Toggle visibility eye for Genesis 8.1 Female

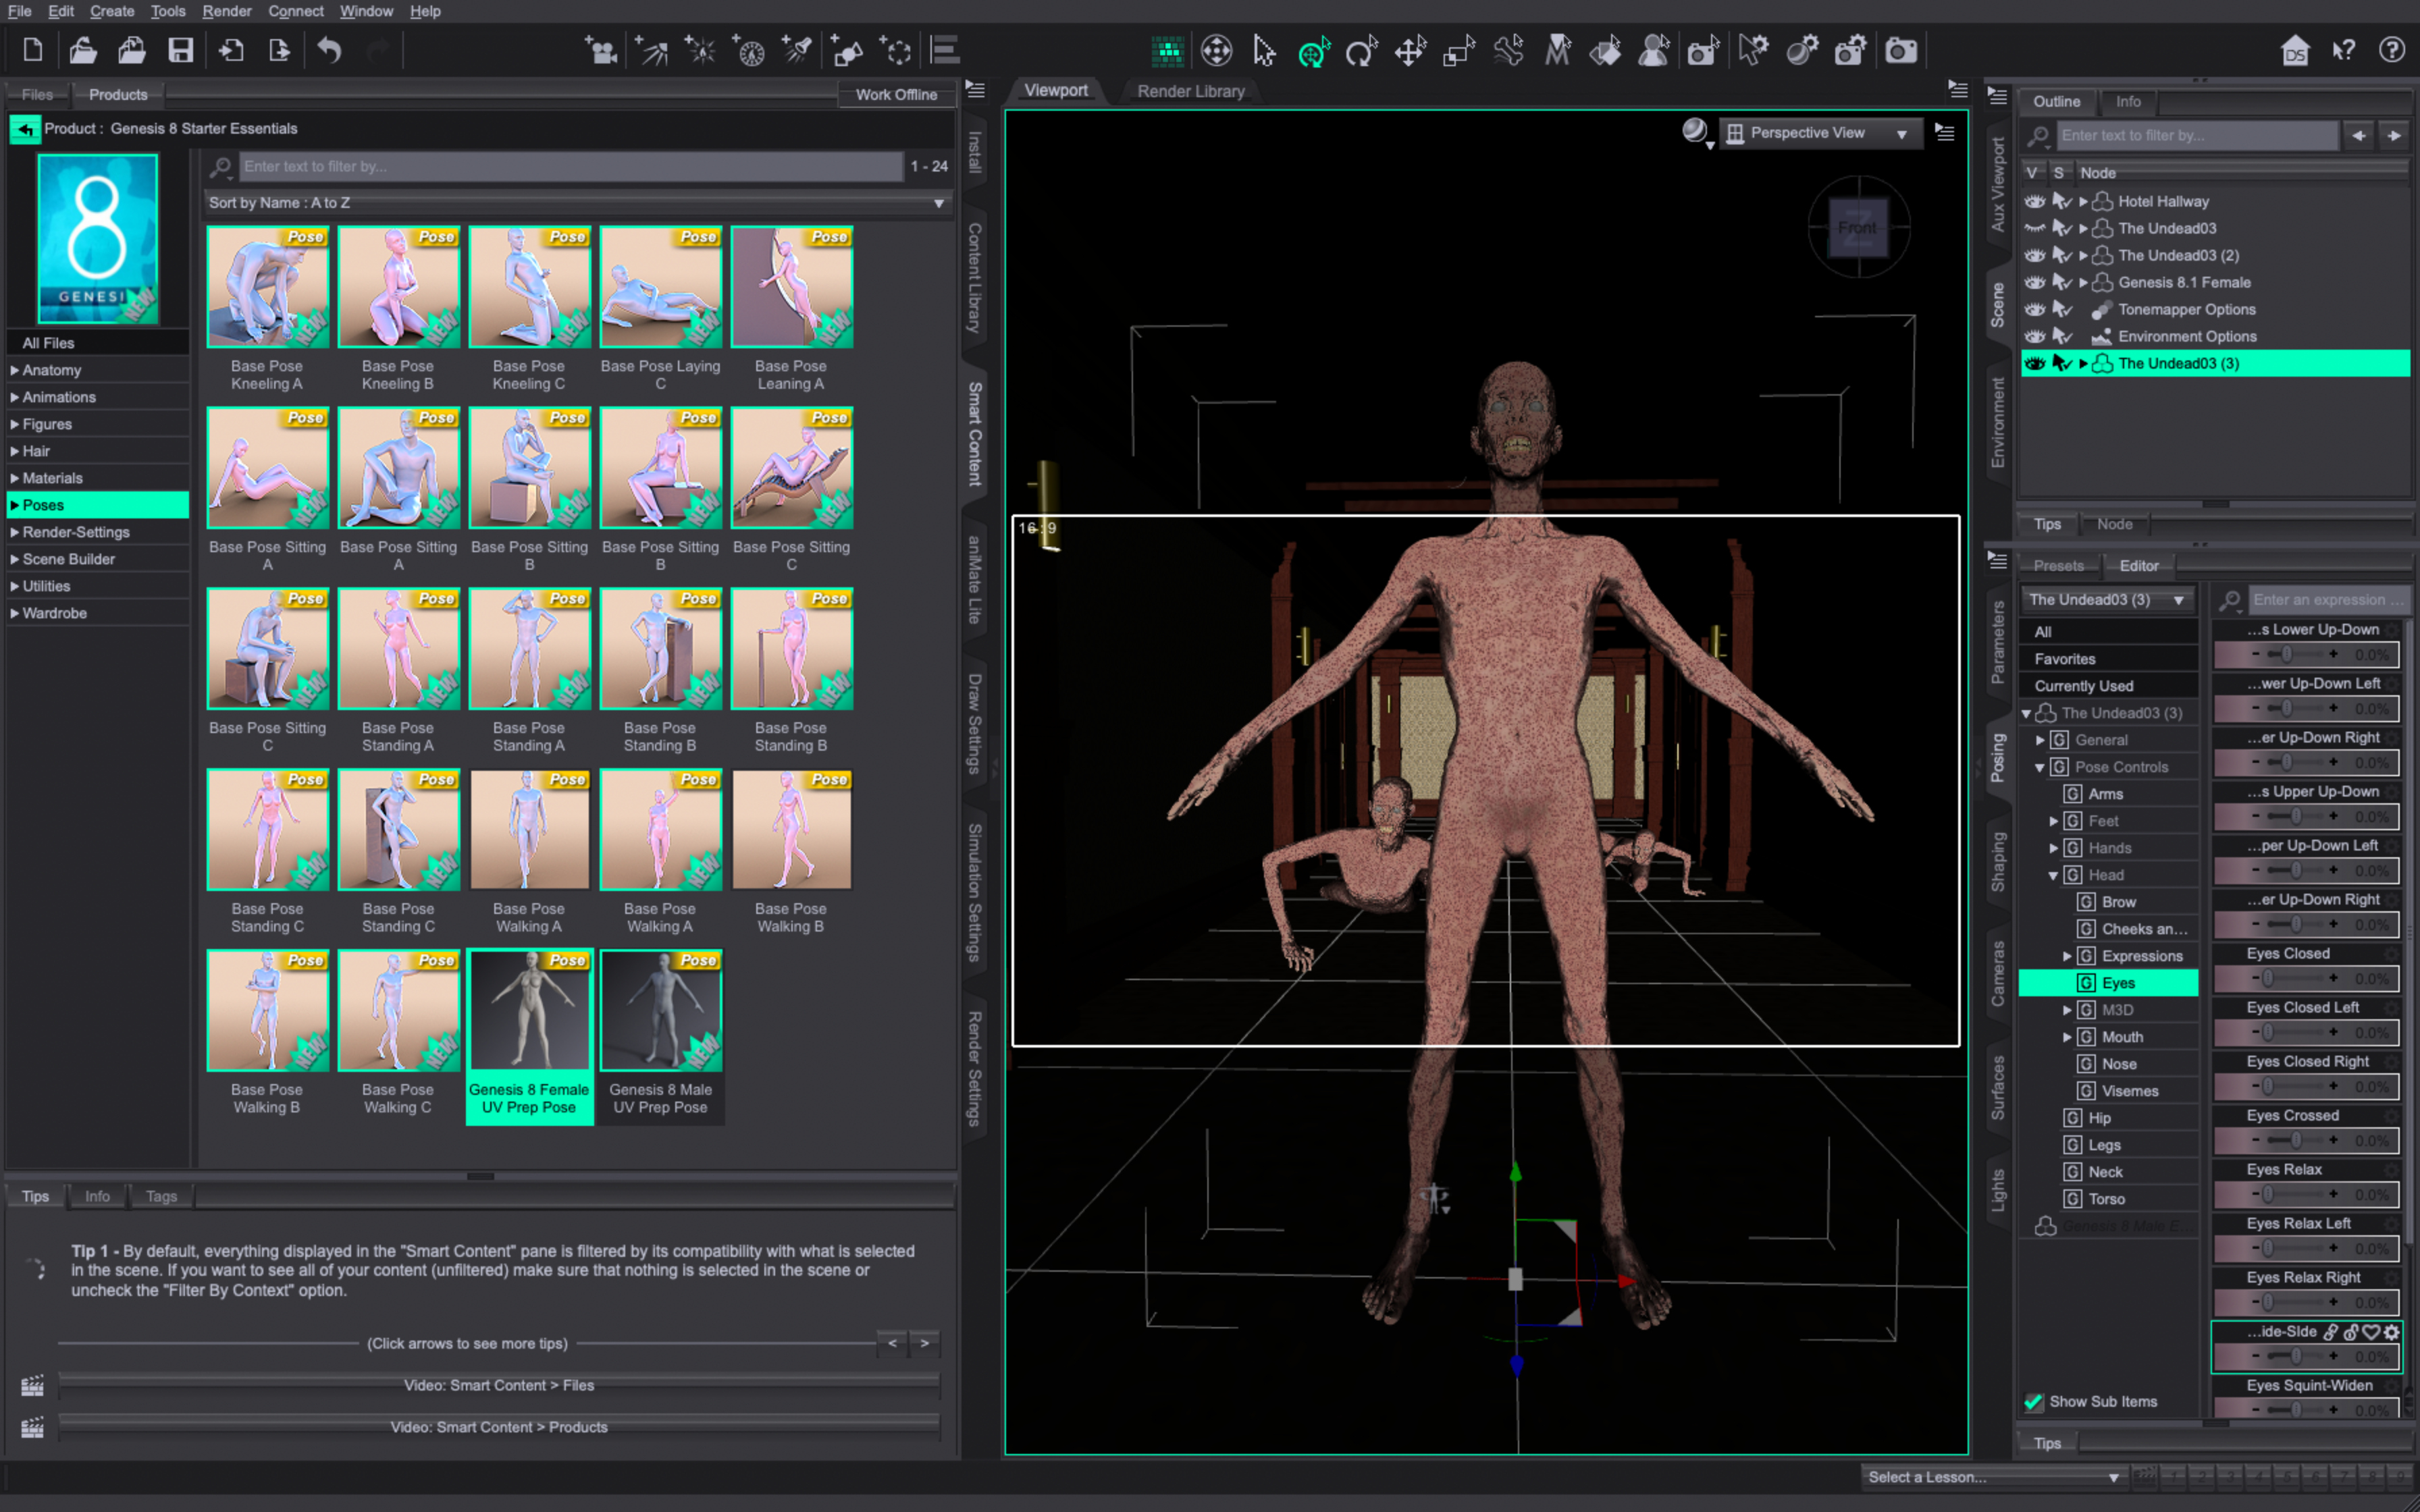[2034, 282]
